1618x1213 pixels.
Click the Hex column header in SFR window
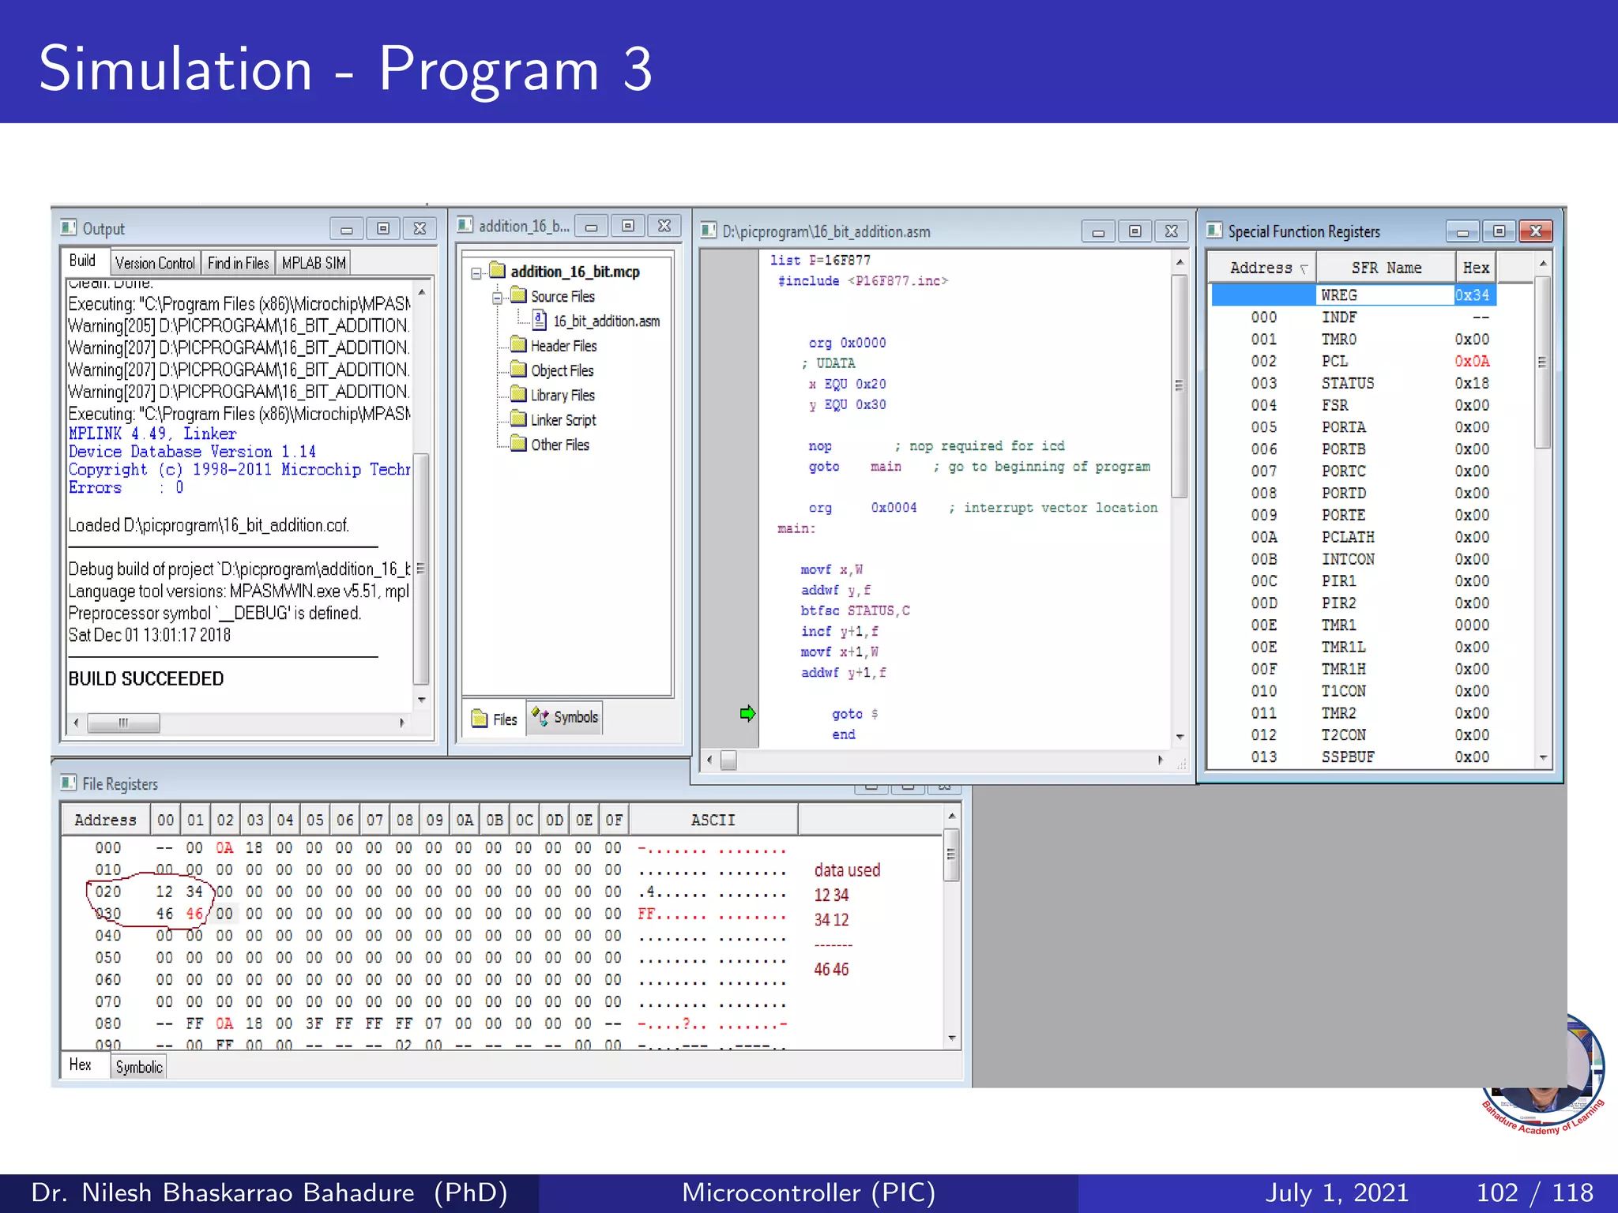(1476, 268)
